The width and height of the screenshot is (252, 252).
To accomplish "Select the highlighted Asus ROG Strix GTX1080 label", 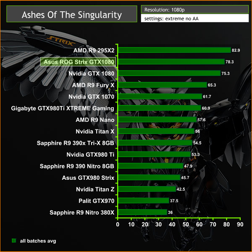I will tap(78, 62).
